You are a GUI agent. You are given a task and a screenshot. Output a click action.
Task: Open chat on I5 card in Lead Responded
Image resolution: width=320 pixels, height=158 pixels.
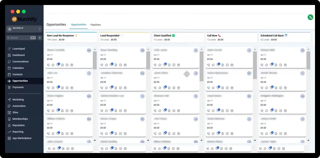107,111
